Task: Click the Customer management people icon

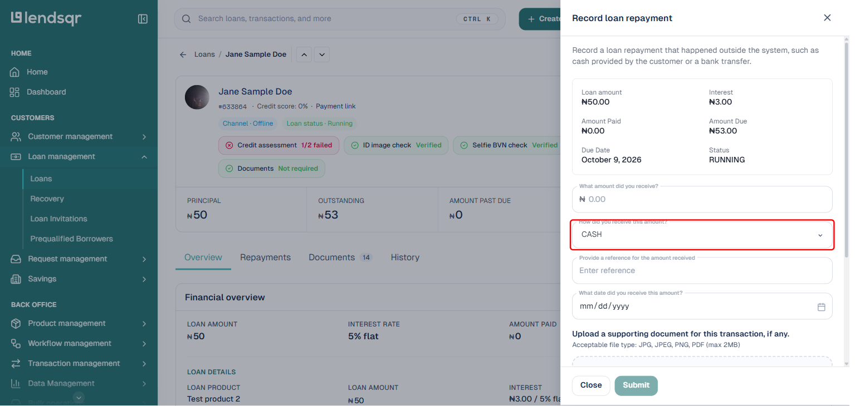Action: 16,136
